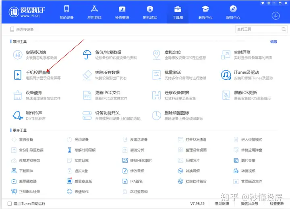
Task: Toggle 阻止iTunes自动运行 checkbox
Action: 10,204
